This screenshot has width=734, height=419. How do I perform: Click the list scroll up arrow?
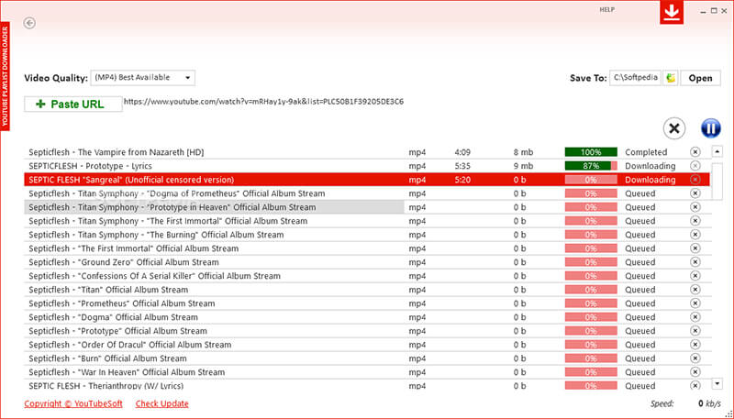[x=717, y=151]
